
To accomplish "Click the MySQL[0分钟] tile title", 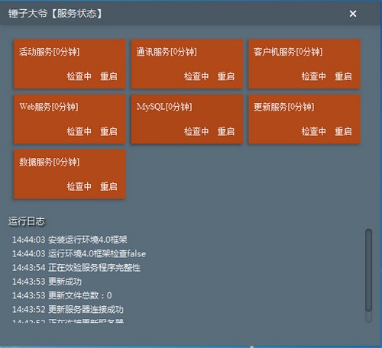I will [164, 107].
